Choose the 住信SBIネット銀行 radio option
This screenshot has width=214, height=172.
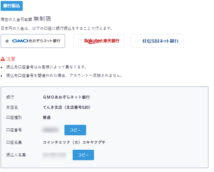(137, 41)
